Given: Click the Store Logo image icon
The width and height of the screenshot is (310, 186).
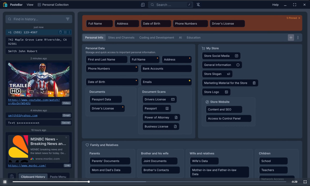Looking at the screenshot, I should coord(227,92).
